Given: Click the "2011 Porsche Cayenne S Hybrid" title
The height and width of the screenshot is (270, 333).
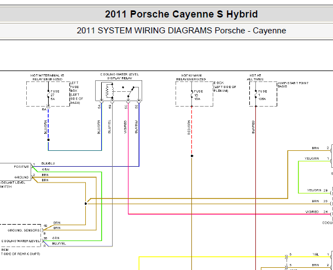Looking at the screenshot, I should coord(181,14).
